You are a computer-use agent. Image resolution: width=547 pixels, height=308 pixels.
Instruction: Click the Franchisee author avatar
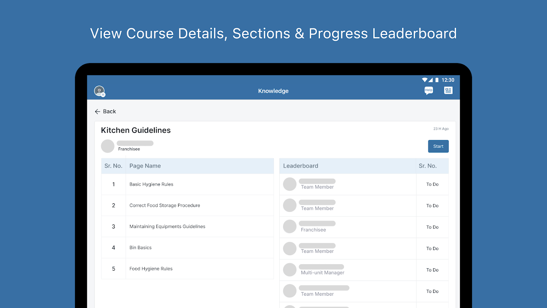[x=108, y=146]
